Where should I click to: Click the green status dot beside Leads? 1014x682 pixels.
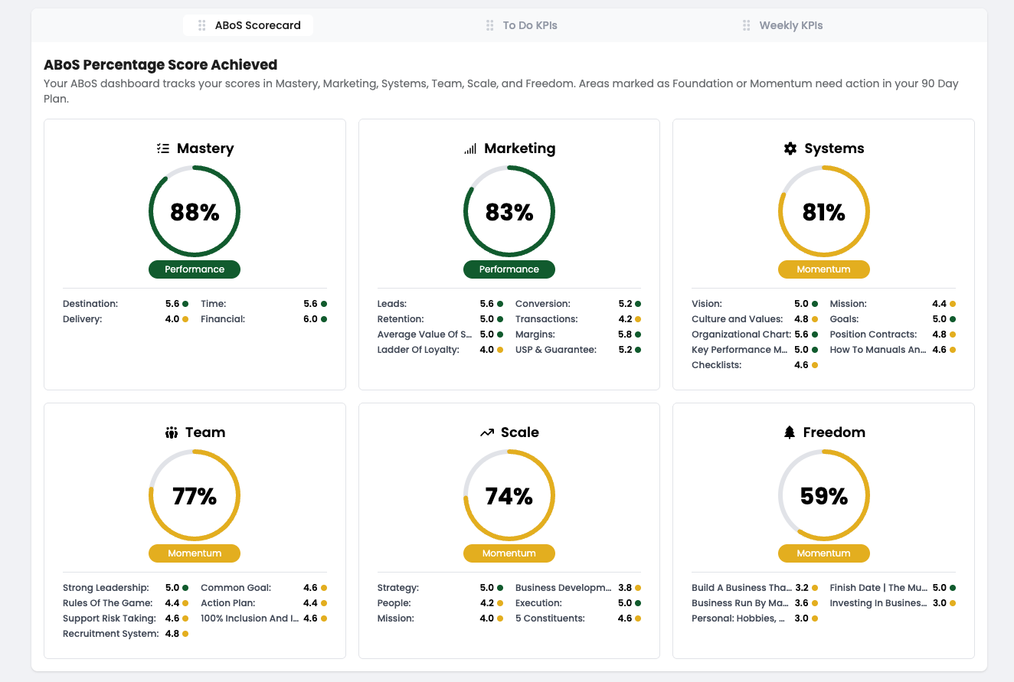tap(500, 304)
